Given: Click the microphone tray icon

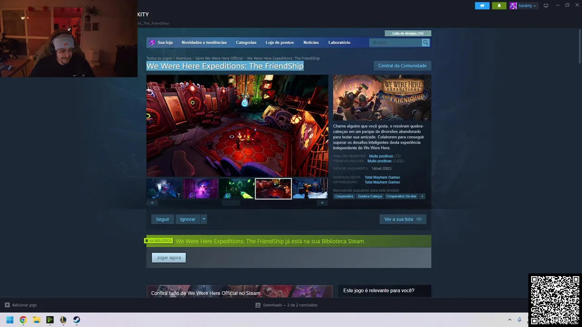Looking at the screenshot, I should coord(520,320).
